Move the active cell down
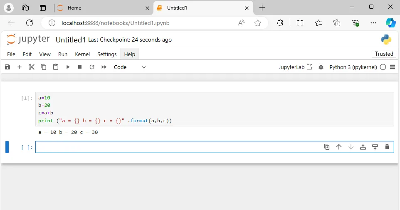This screenshot has width=400, height=210. click(x=351, y=147)
